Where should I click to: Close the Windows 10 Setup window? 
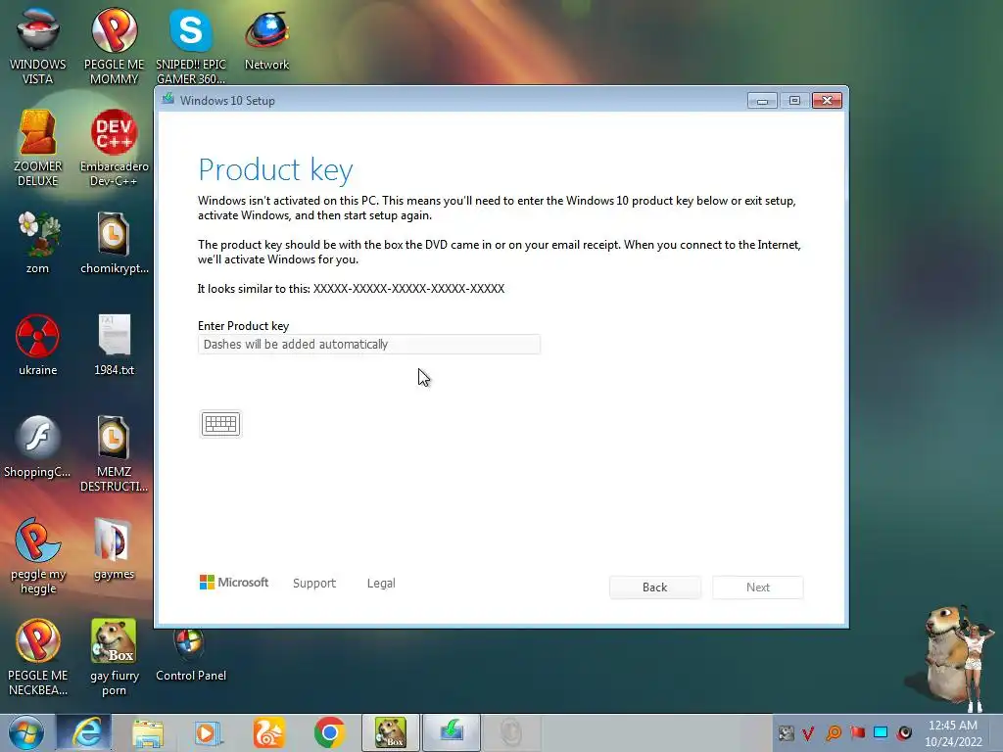[827, 101]
